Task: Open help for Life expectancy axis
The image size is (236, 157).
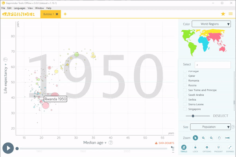Action: (5, 60)
